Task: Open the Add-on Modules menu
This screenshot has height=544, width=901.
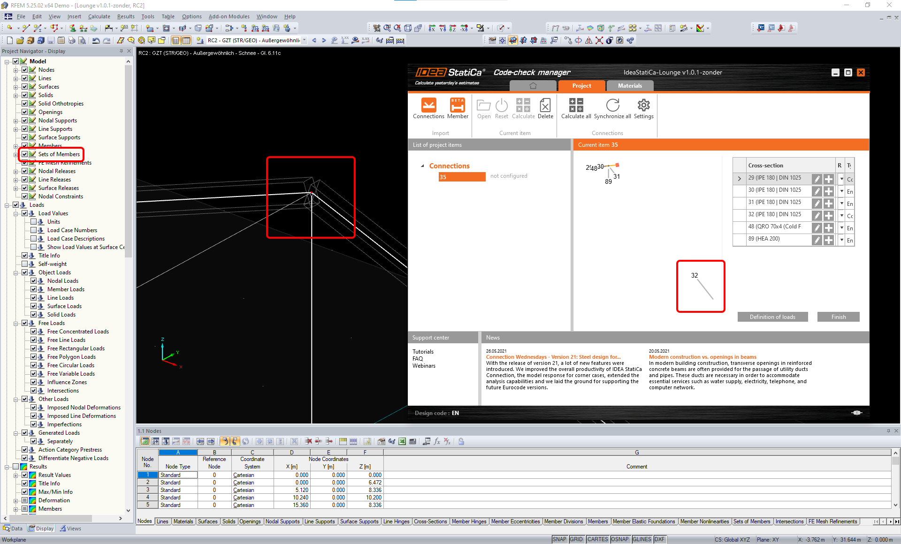Action: point(229,16)
